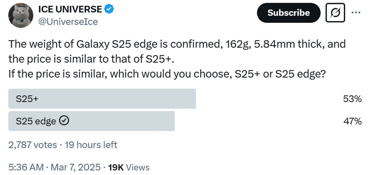Select the S25 edge poll option
The image size is (368, 175).
coord(91,121)
